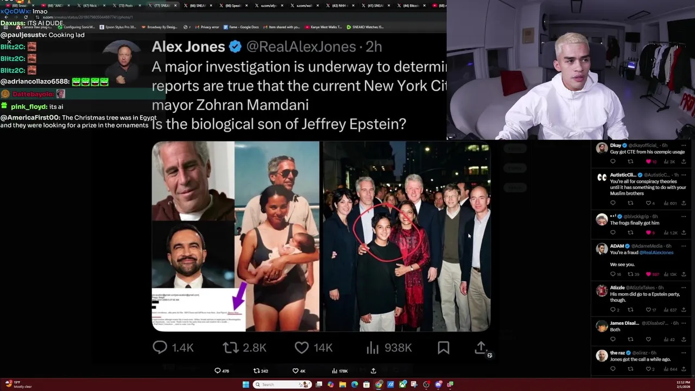
Task: Click the Windows taskbar Search box
Action: 282,384
